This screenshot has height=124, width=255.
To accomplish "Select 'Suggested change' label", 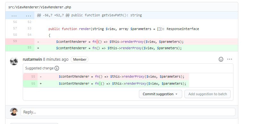I will point(39,68).
